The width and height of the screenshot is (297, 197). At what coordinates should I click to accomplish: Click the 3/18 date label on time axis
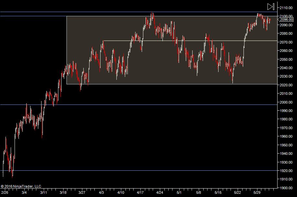63,192
